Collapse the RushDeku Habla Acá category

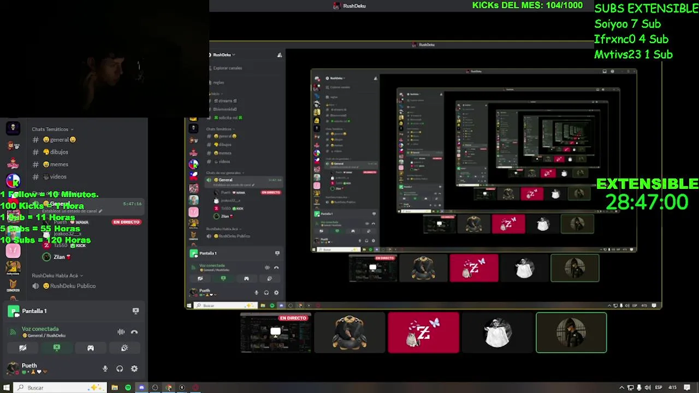(57, 276)
